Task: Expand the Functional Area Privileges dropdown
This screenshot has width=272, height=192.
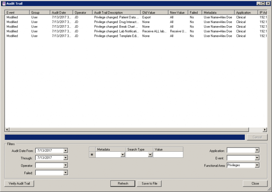Action: click(x=257, y=165)
